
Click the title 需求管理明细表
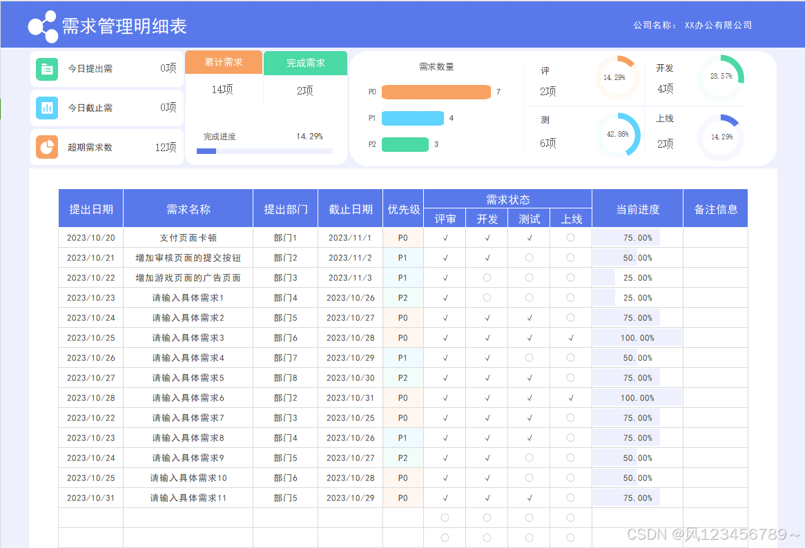pyautogui.click(x=124, y=26)
